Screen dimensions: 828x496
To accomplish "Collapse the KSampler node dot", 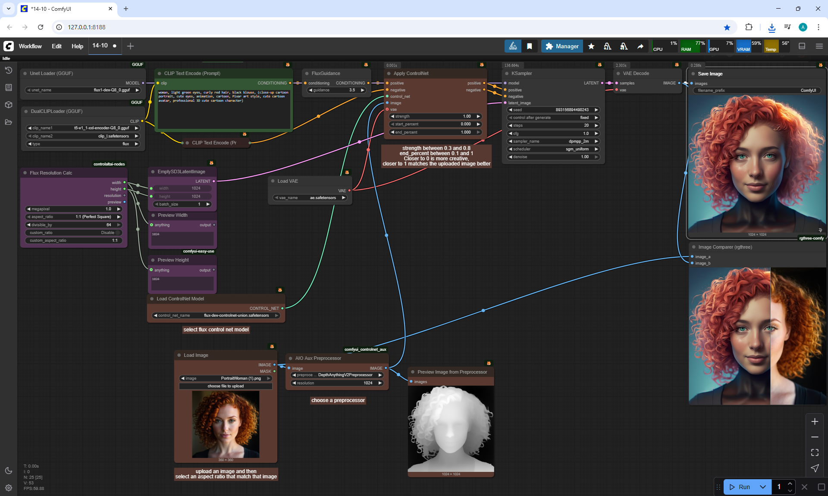I will point(506,74).
